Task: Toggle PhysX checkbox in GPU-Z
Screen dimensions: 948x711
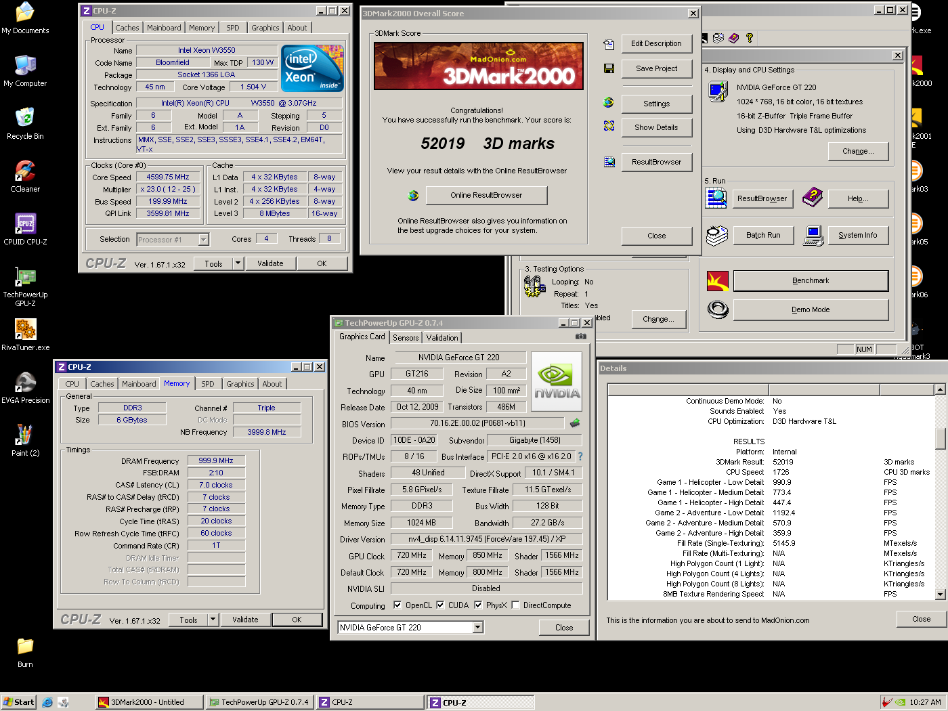Action: click(478, 605)
